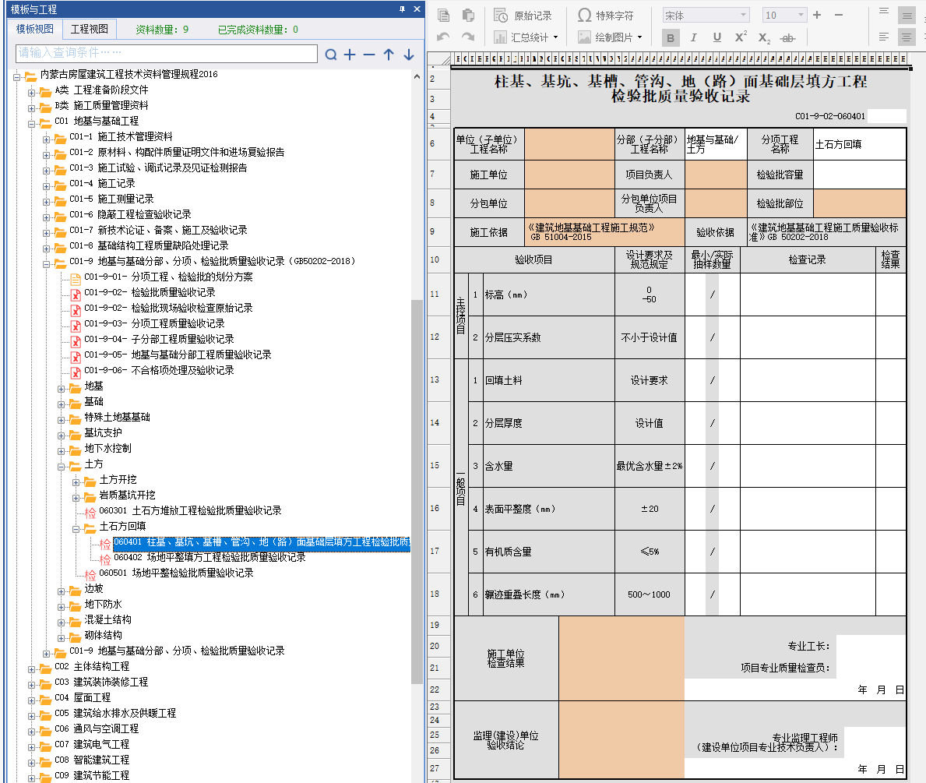Click the search query input field
Screen dimensions: 926x783
(167, 53)
